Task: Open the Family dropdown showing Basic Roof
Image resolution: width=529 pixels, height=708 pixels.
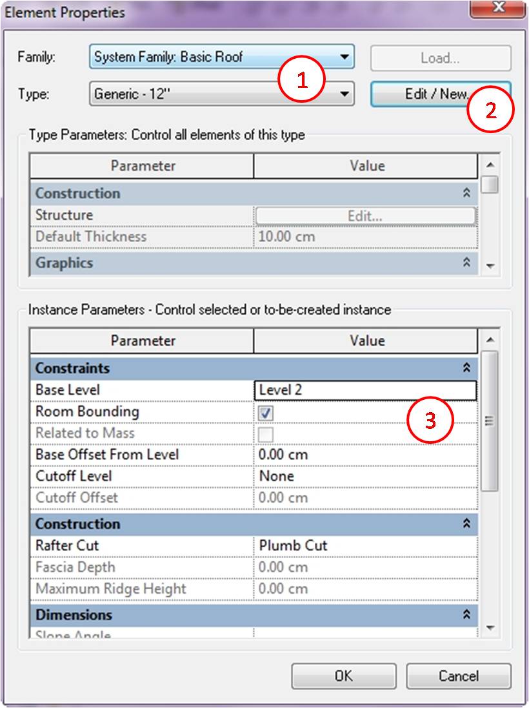Action: point(221,57)
